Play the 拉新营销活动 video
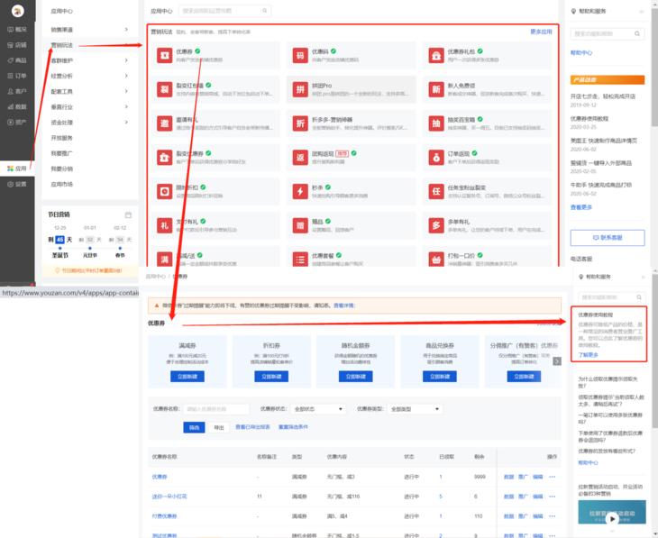The height and width of the screenshot is (538, 658). click(x=612, y=519)
